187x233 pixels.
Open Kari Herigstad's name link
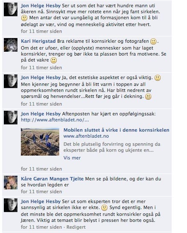point(38,41)
